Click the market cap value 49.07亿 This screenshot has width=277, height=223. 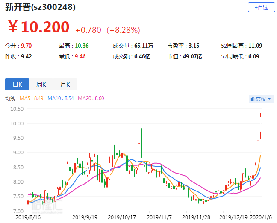192,57
